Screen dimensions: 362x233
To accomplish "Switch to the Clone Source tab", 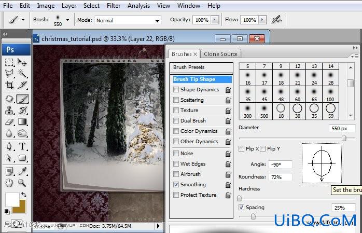I will click(220, 54).
